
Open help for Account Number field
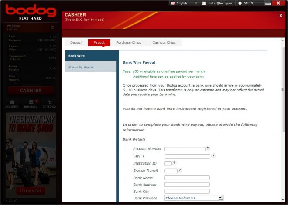[x=208, y=148]
